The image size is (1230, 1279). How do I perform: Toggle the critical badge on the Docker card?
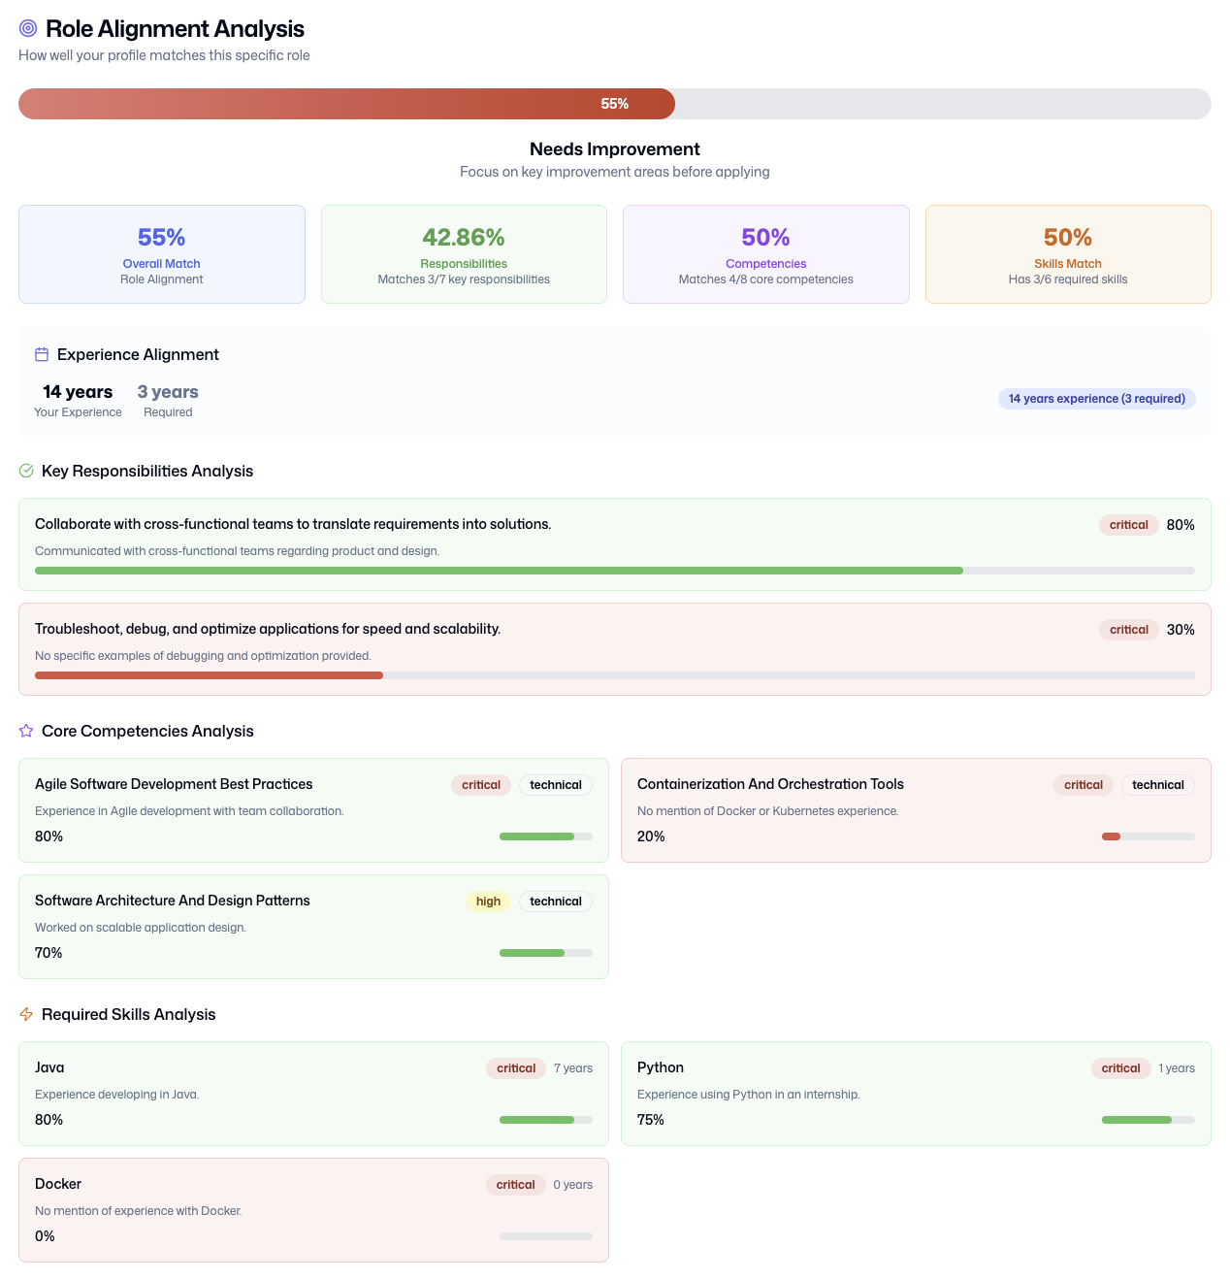[x=515, y=1184]
